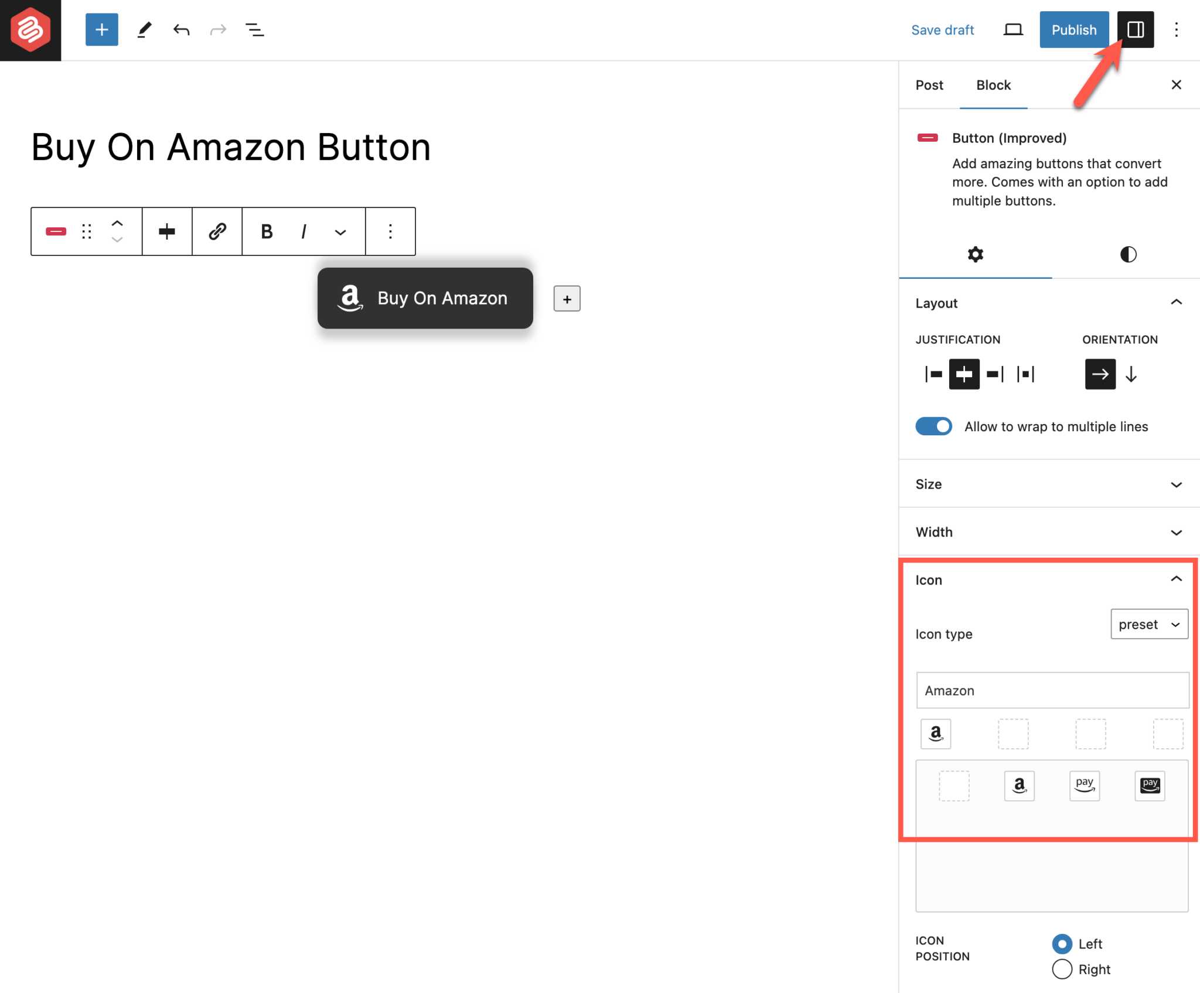The height and width of the screenshot is (993, 1200).
Task: Open the preset icon type dropdown
Action: [1148, 624]
